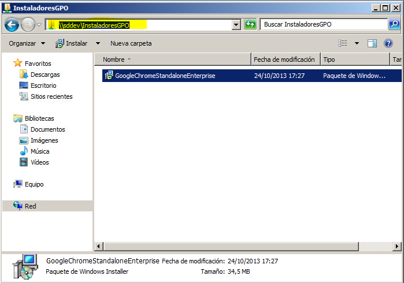Expand the Instalar dropdown arrow
This screenshot has width=404, height=283.
[x=98, y=43]
